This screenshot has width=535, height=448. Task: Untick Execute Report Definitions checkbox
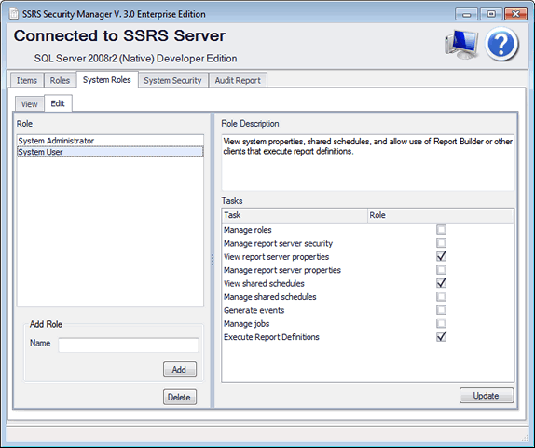(441, 336)
